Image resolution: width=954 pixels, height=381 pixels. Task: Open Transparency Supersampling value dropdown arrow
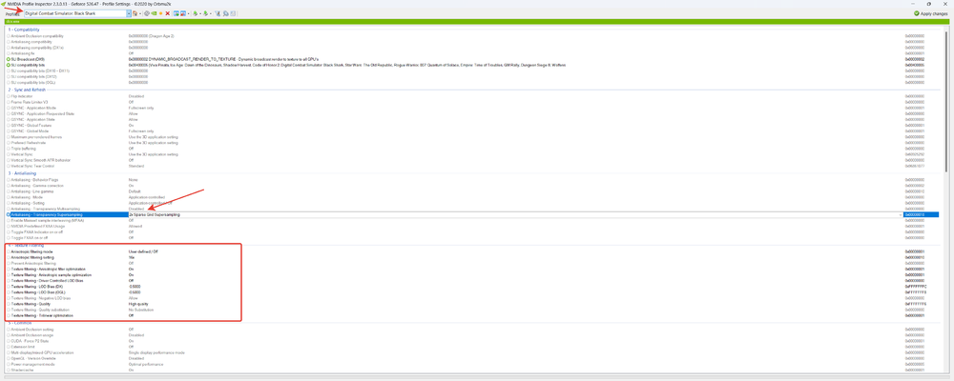pyautogui.click(x=901, y=215)
